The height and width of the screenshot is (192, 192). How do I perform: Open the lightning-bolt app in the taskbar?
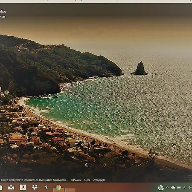(47, 188)
